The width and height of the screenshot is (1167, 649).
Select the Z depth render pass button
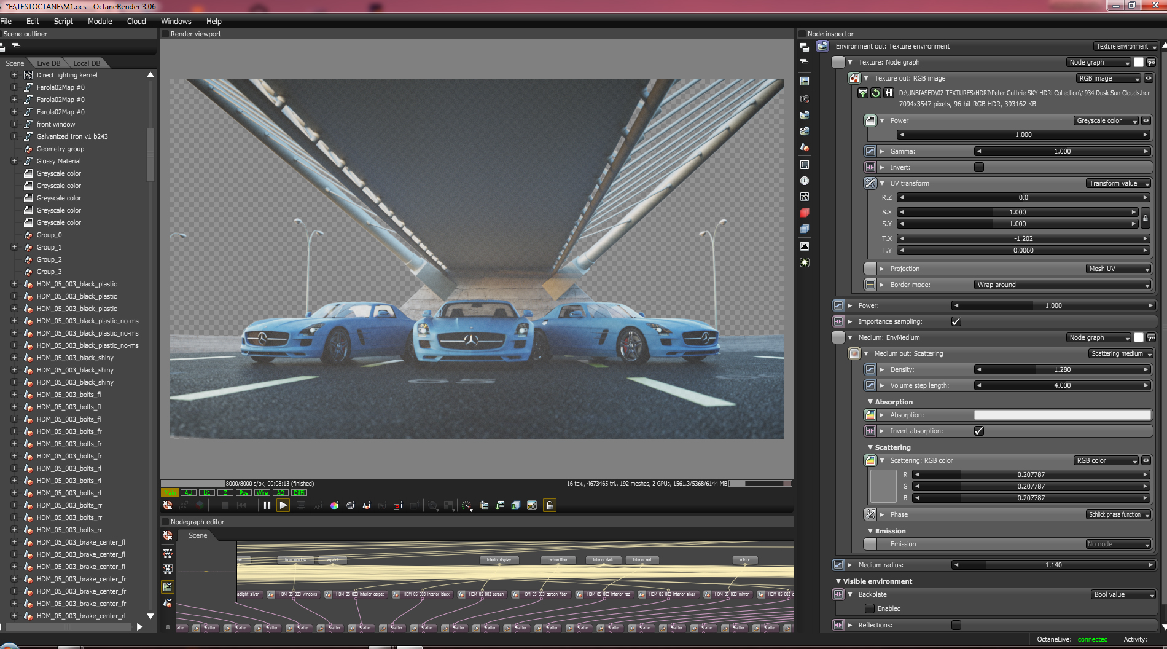pyautogui.click(x=225, y=492)
